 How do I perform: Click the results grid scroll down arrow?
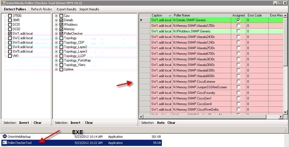pos(285,112)
